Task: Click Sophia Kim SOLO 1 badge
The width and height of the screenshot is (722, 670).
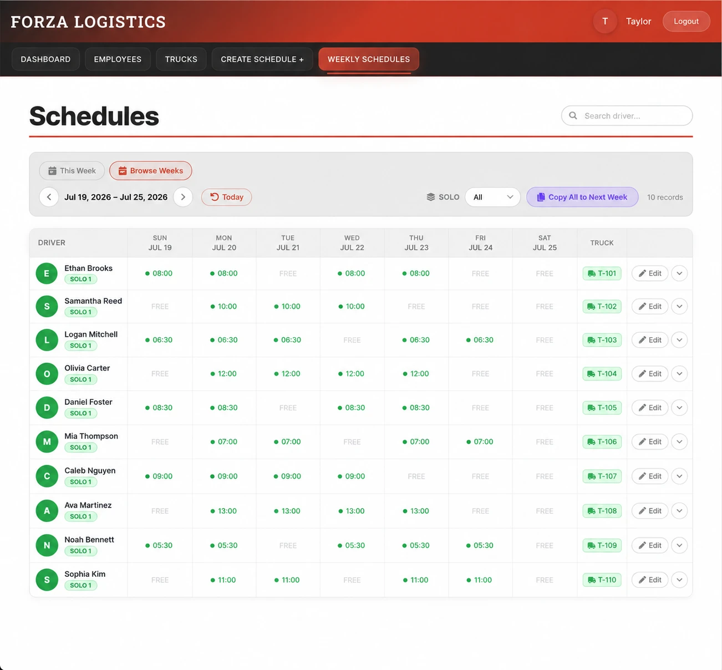Action: (81, 585)
